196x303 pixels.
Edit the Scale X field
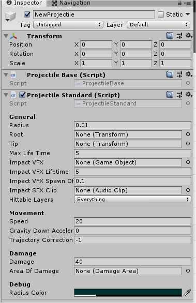point(96,63)
